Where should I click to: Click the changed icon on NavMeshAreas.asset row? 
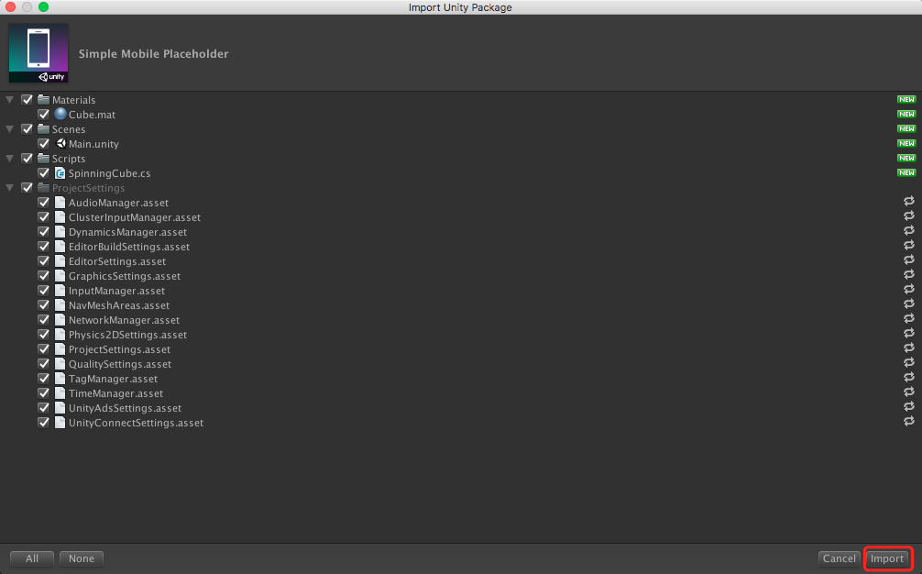[x=909, y=304]
